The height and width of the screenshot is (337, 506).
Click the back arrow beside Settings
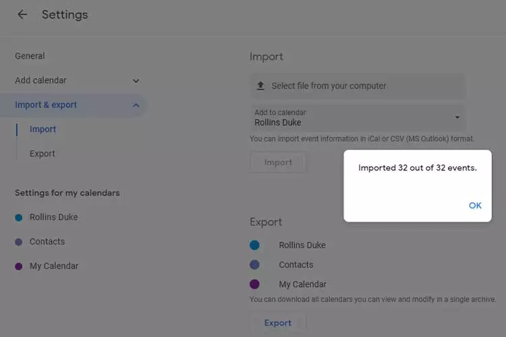(22, 14)
